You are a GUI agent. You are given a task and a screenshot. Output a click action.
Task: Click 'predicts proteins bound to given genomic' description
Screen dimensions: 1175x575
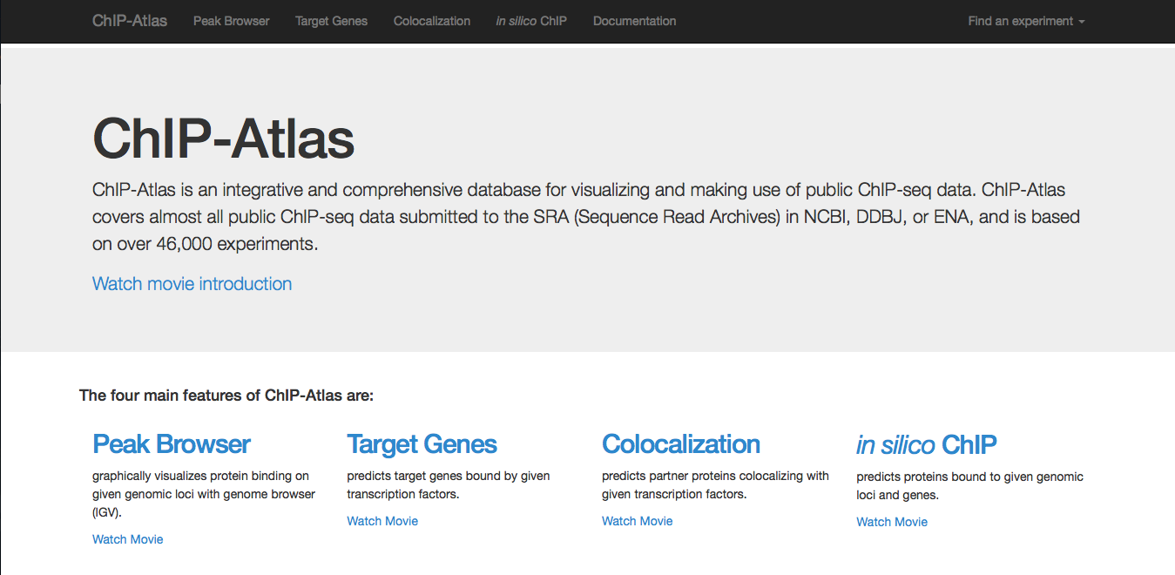(970, 477)
